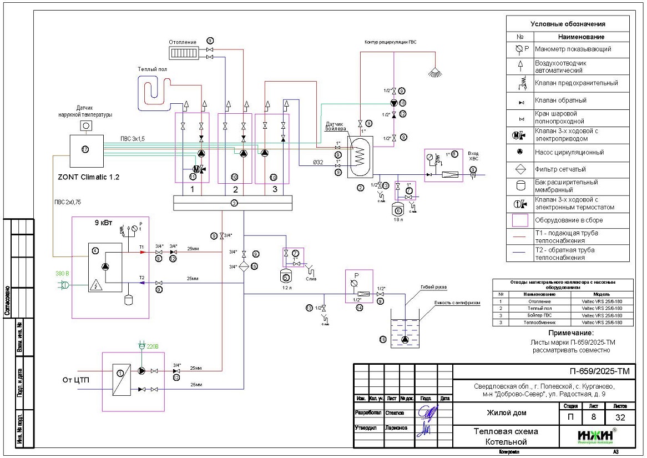
Task: Click the ИНЖИН company logo
Action: click(595, 436)
